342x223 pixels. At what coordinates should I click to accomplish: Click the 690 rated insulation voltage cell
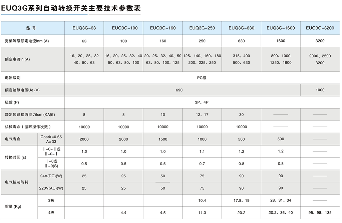(x=179, y=90)
